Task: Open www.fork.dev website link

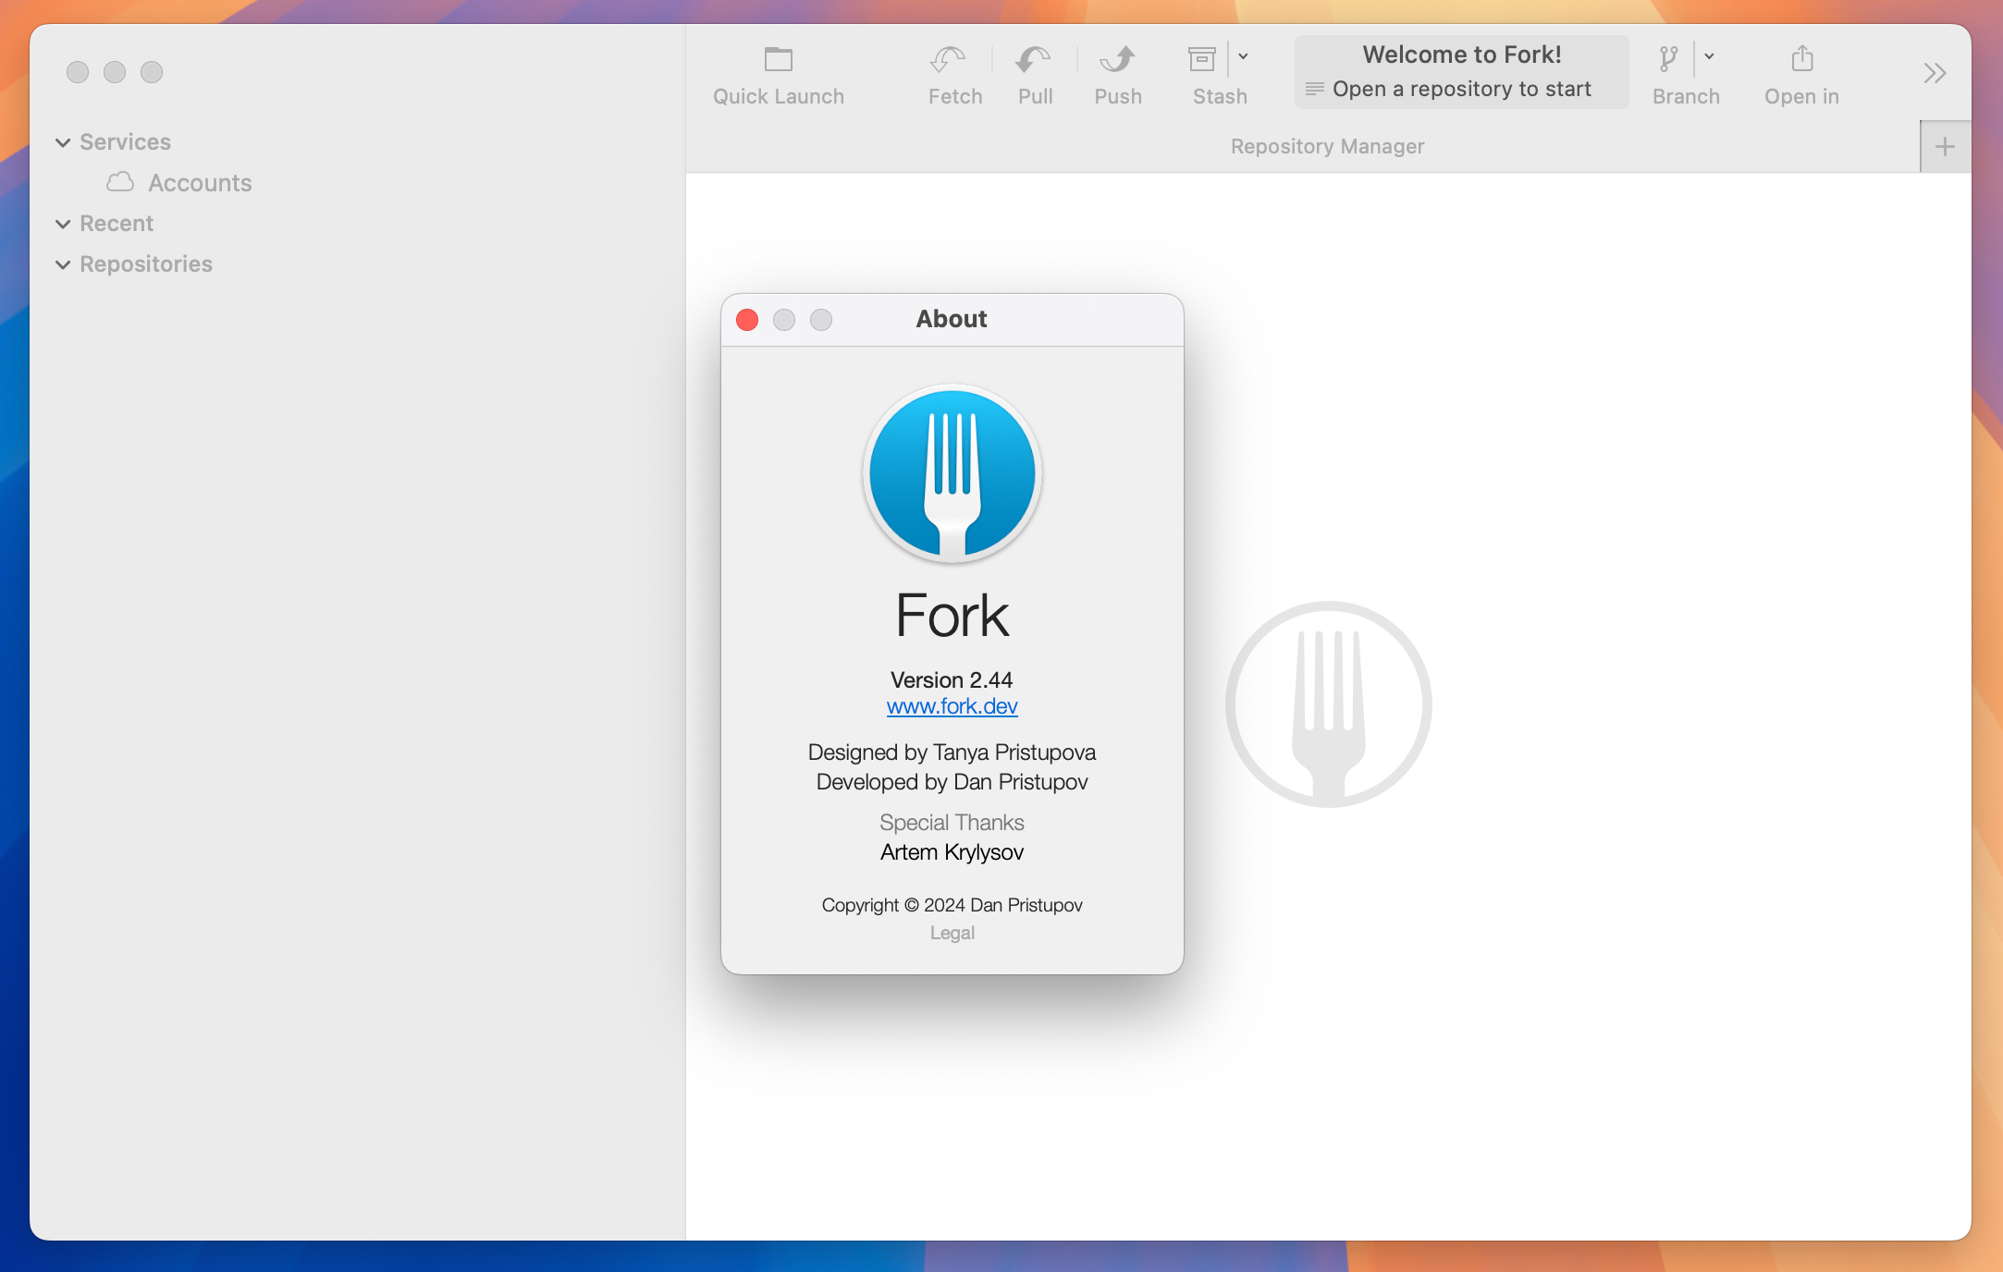Action: point(953,706)
